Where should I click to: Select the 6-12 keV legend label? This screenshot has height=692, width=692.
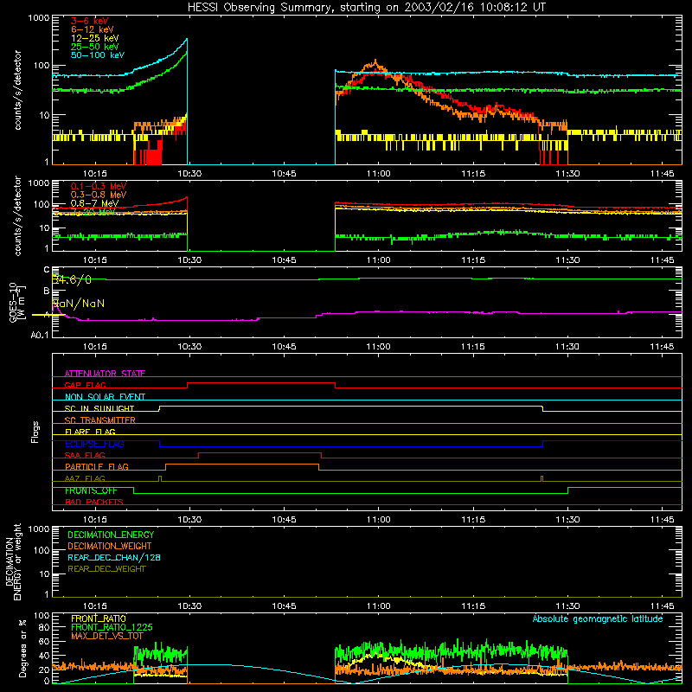[93, 29]
